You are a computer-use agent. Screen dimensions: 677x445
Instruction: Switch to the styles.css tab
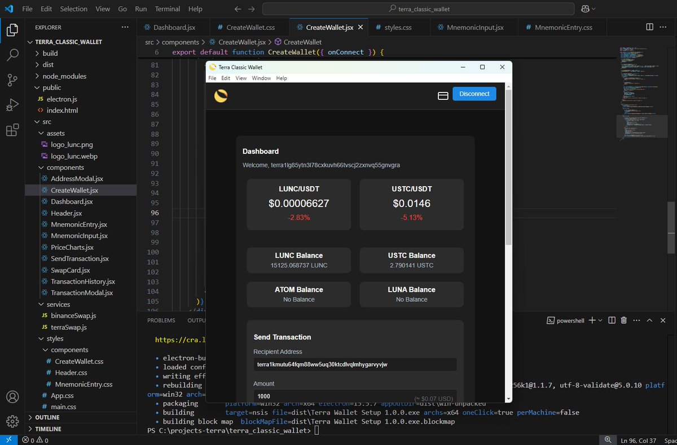(398, 27)
